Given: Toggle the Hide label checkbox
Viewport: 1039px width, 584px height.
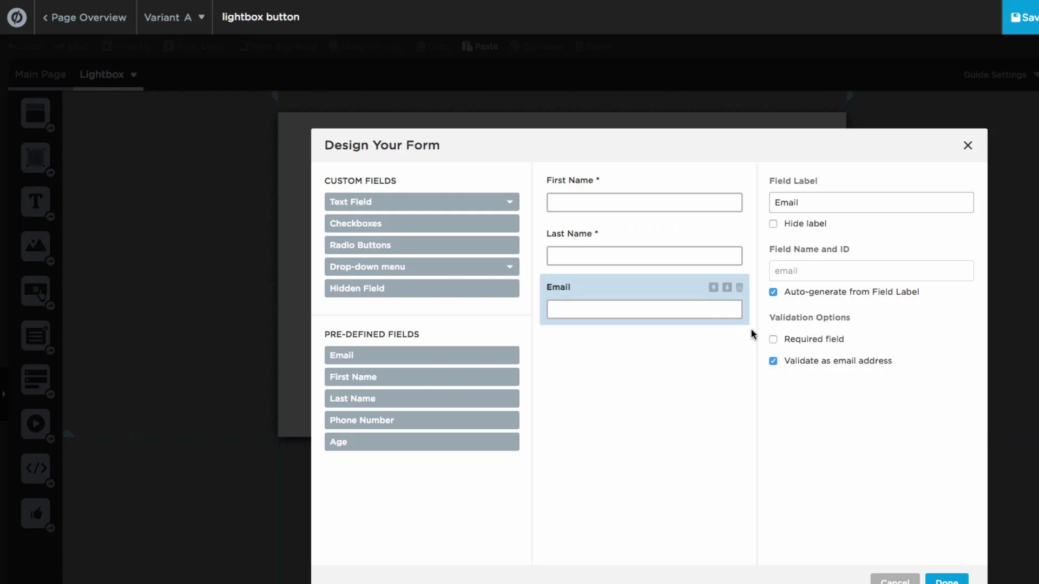Looking at the screenshot, I should tap(773, 224).
